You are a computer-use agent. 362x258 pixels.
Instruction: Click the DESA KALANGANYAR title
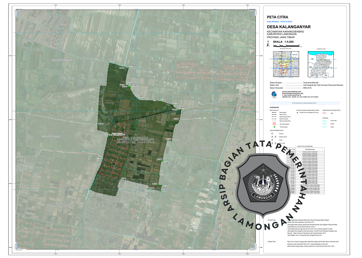pyautogui.click(x=288, y=26)
